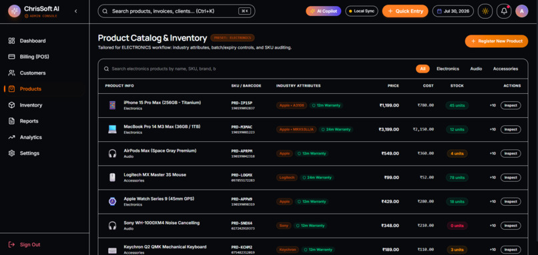This screenshot has width=538, height=255.
Task: Click the 0 units stock badge
Action: pos(457,226)
